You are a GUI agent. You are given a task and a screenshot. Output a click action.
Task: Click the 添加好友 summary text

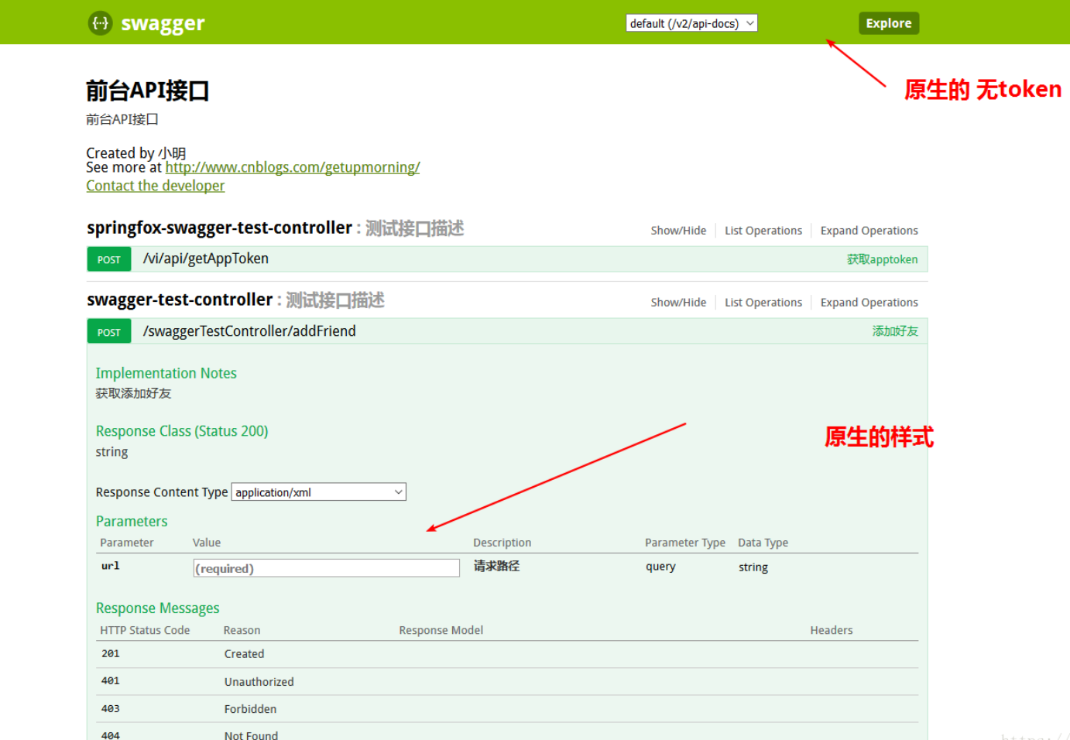(x=895, y=331)
